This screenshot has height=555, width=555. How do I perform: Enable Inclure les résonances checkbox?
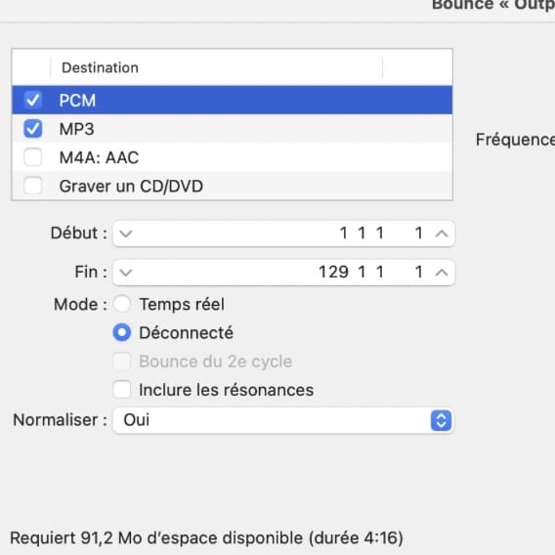click(122, 390)
